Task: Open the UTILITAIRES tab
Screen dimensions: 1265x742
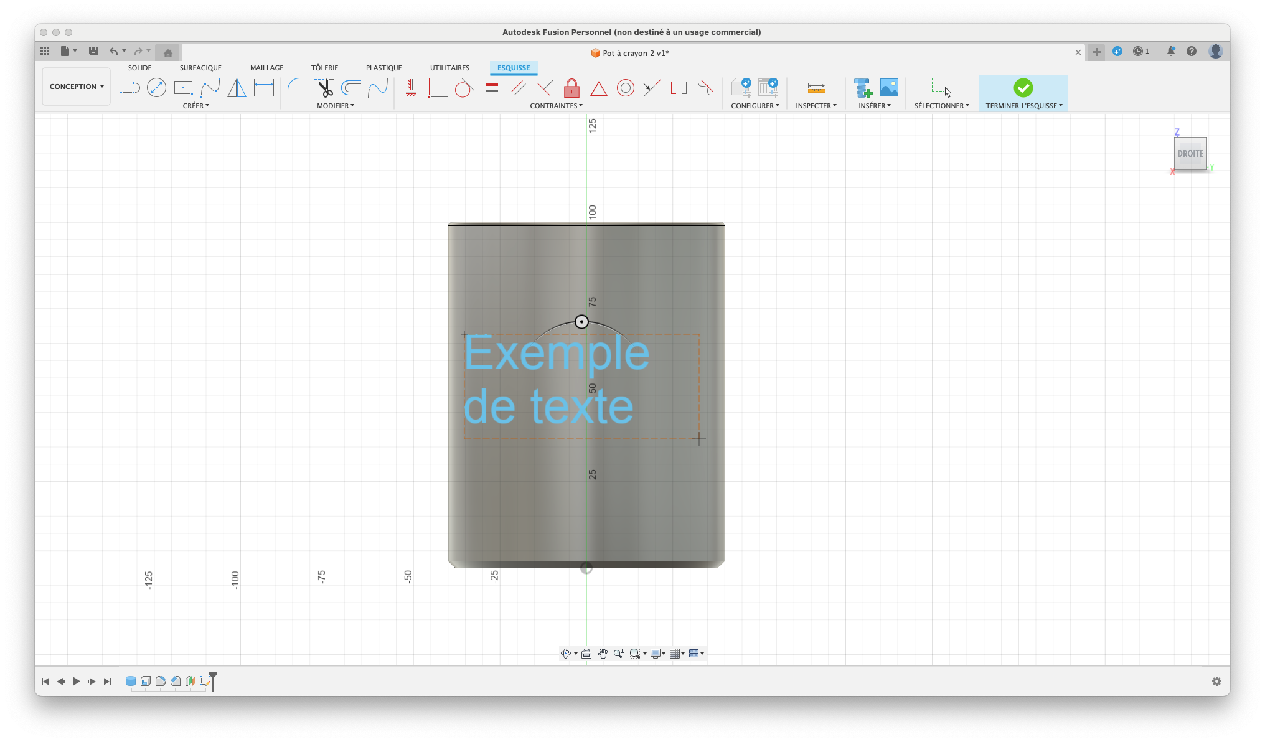Action: click(x=449, y=68)
